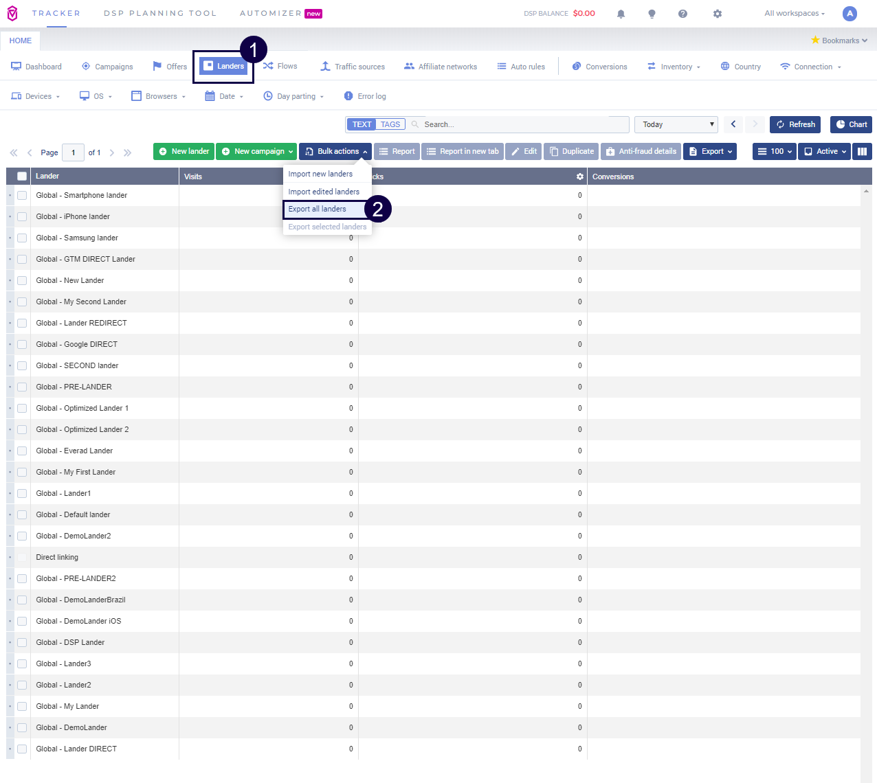
Task: Switch search mode to TAGS
Action: pyautogui.click(x=390, y=124)
